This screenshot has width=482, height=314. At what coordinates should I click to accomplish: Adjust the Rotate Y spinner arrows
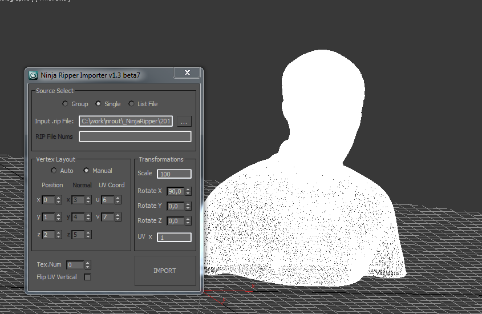click(x=188, y=206)
